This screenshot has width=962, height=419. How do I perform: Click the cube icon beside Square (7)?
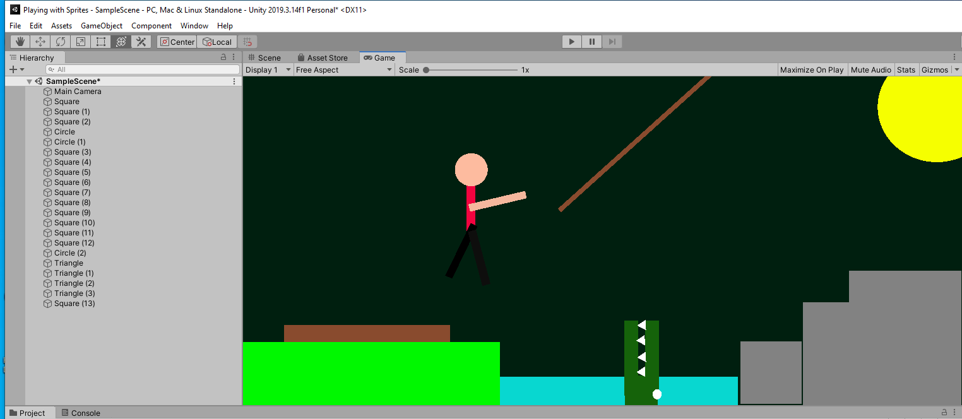(47, 192)
